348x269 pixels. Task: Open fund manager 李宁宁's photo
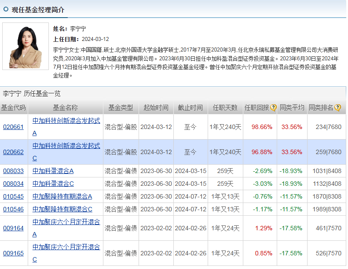pos(26,46)
